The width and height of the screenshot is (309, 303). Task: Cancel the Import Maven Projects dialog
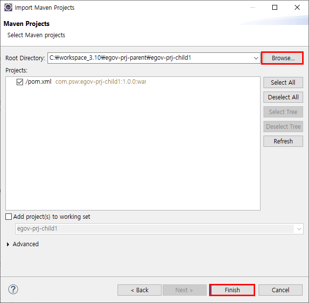coord(281,290)
